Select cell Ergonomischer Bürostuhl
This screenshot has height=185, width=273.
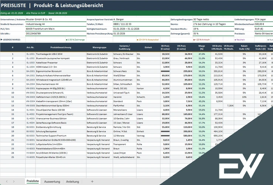pyautogui.click(x=61, y=71)
